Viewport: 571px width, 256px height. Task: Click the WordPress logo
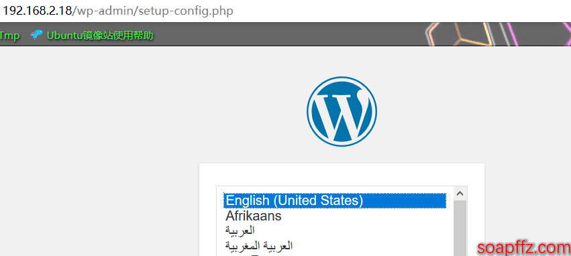tap(342, 112)
